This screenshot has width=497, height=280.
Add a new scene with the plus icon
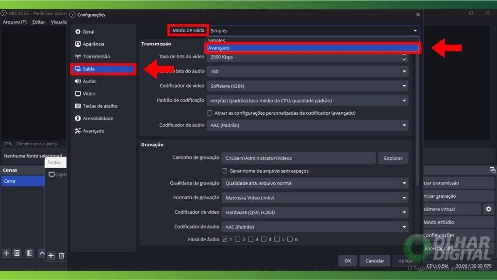point(6,253)
